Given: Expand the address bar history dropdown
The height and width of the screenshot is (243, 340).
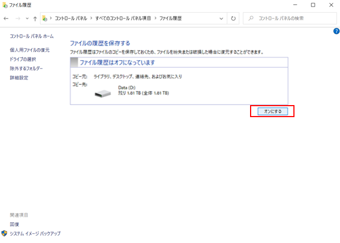Looking at the screenshot, I should (222, 18).
